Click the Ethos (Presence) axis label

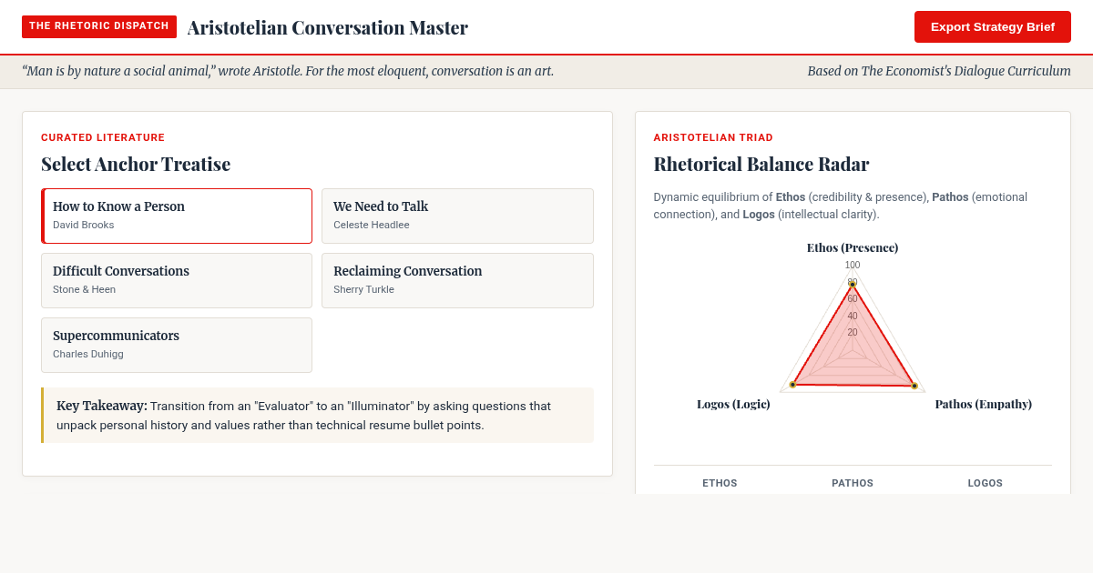853,247
